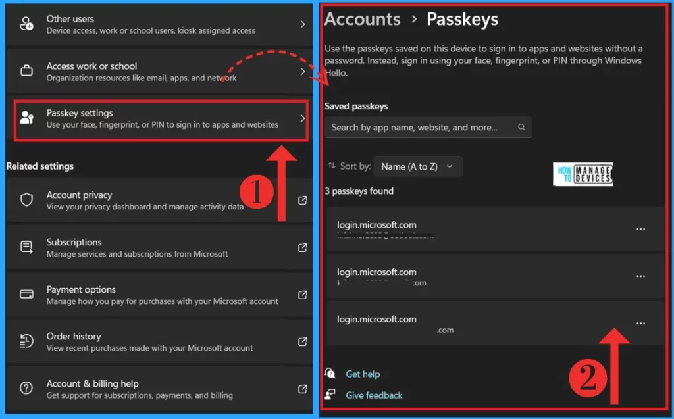Click the Passkey settings person-key icon
Viewport: 674px width, 419px height.
tap(26, 117)
